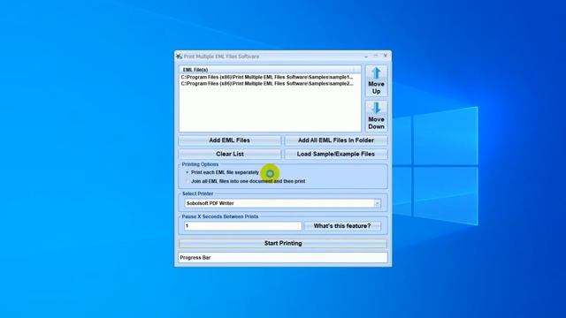Click the Progress Bar field
The image size is (566, 318).
(x=283, y=257)
